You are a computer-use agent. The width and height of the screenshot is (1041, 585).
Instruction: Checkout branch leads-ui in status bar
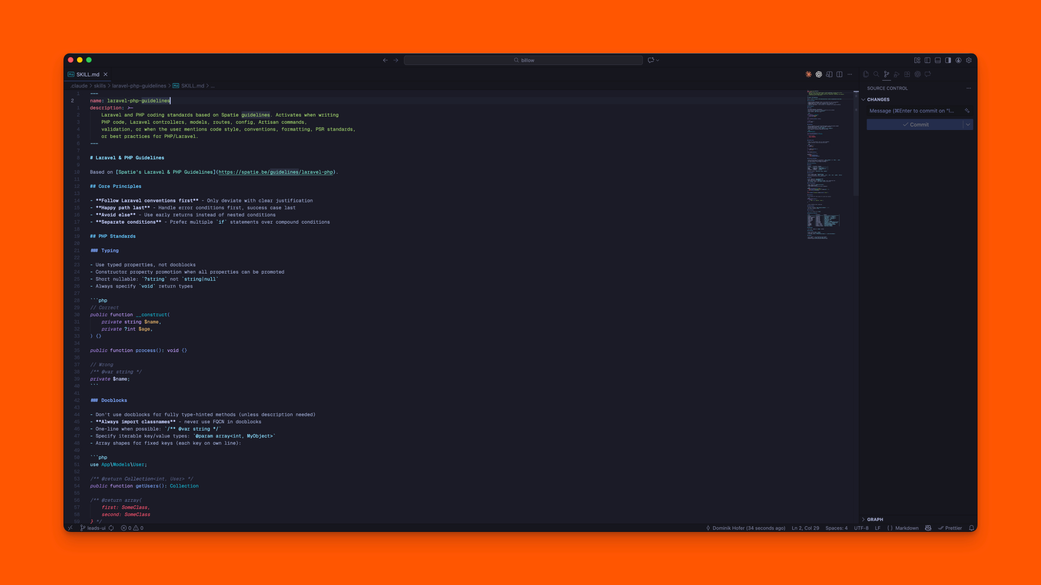93,528
